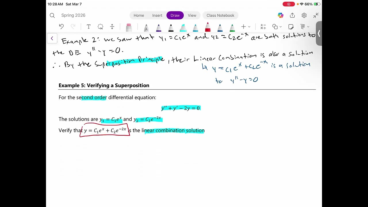Image resolution: width=368 pixels, height=207 pixels.
Task: Click the Example 5 heading text
Action: click(104, 85)
